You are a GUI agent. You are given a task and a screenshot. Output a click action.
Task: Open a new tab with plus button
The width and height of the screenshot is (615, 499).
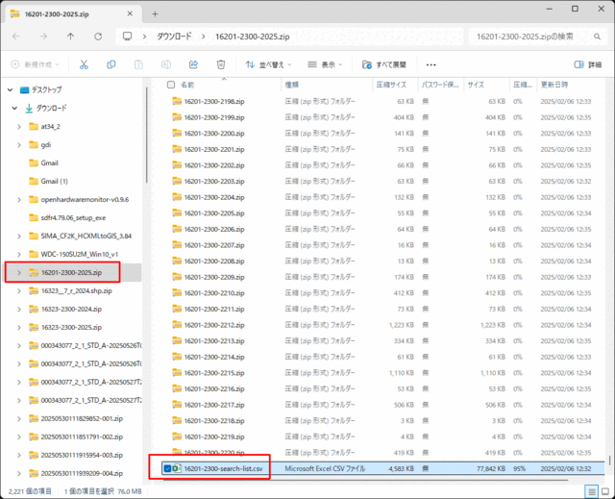[155, 12]
